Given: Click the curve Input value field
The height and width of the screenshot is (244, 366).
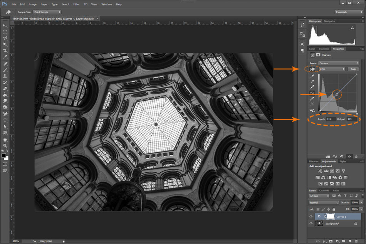Looking at the screenshot, I should (331, 119).
